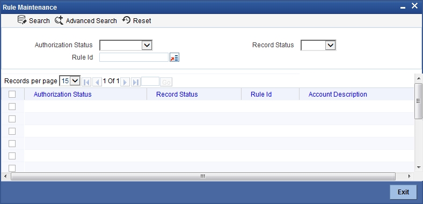The image size is (423, 204).
Task: Sort by Authorization Status column header
Action: (63, 94)
